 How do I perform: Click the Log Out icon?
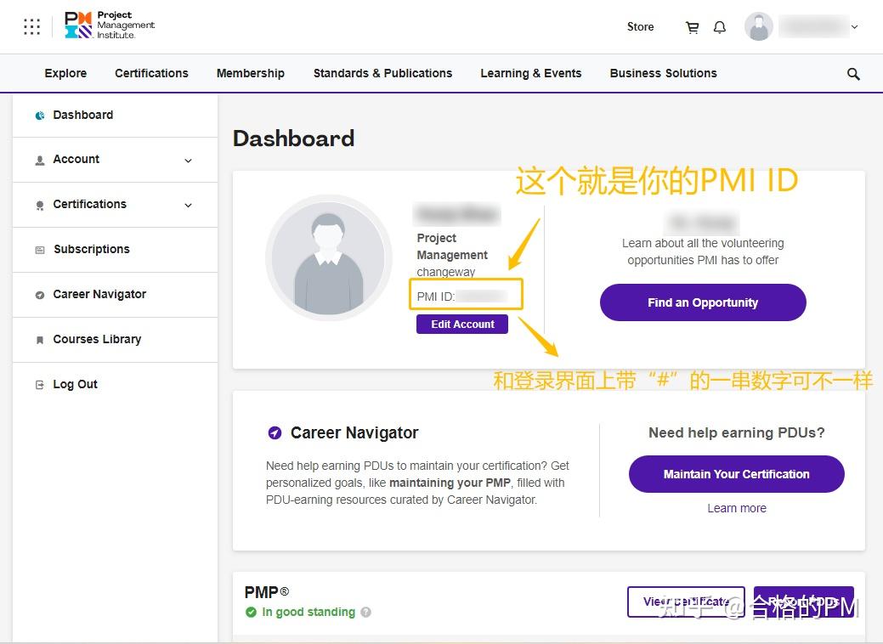(x=40, y=385)
